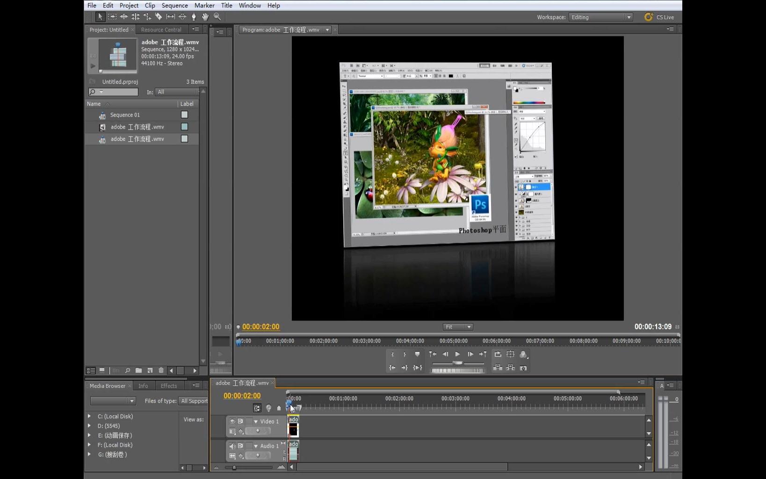Select the Rate Stretch tool
This screenshot has height=479, width=766.
[147, 17]
